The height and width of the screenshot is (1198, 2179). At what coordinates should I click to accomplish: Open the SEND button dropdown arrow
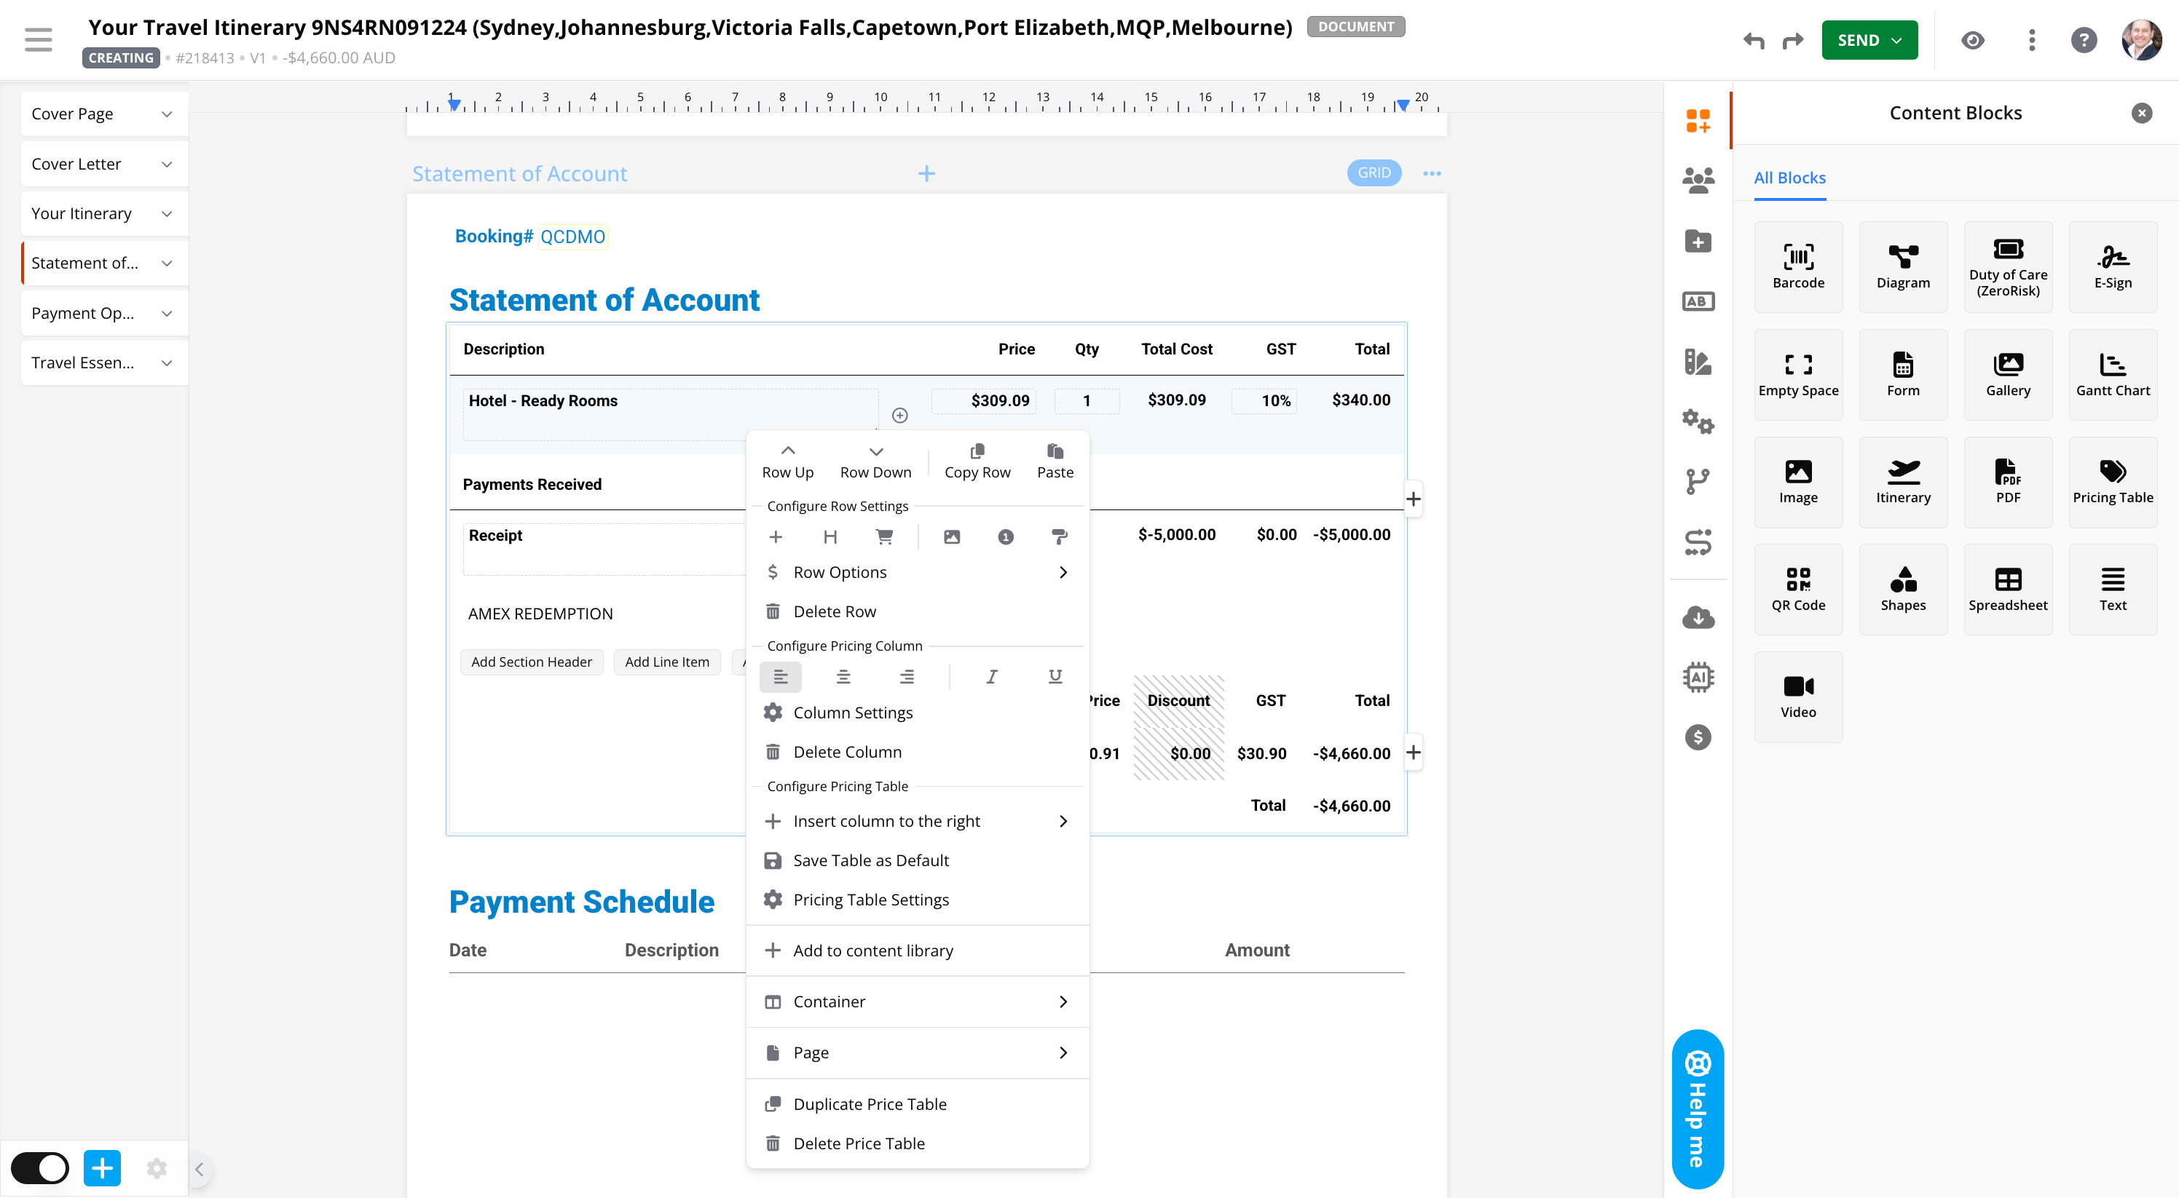click(1896, 41)
